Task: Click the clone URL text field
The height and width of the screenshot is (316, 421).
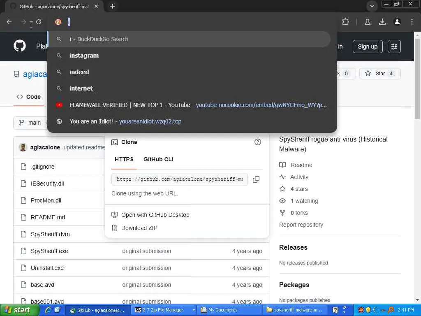Action: (x=179, y=179)
